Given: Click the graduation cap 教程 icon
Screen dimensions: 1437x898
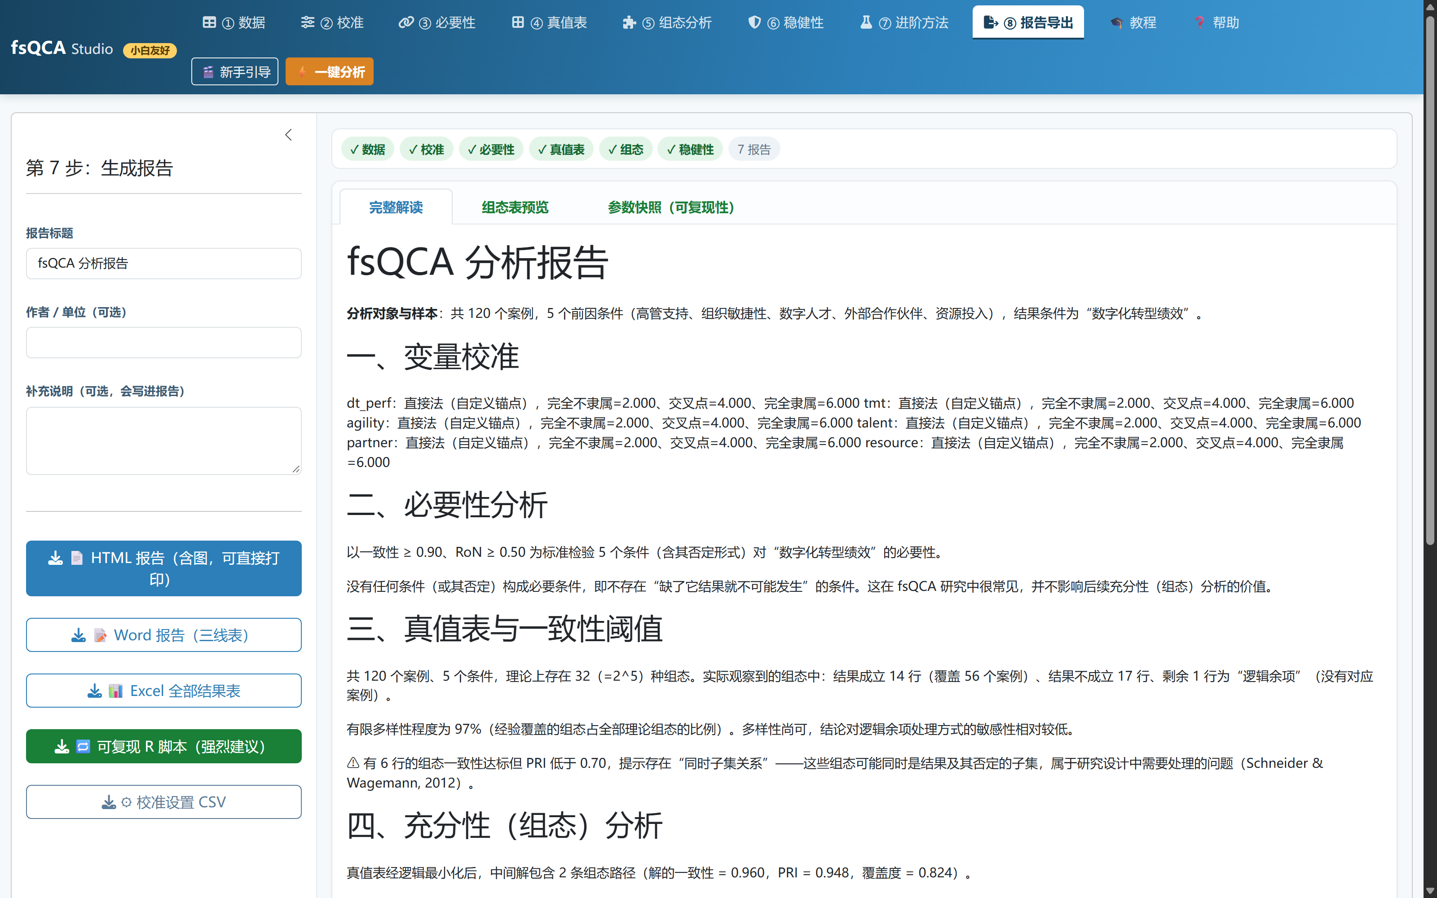Looking at the screenshot, I should pyautogui.click(x=1116, y=22).
